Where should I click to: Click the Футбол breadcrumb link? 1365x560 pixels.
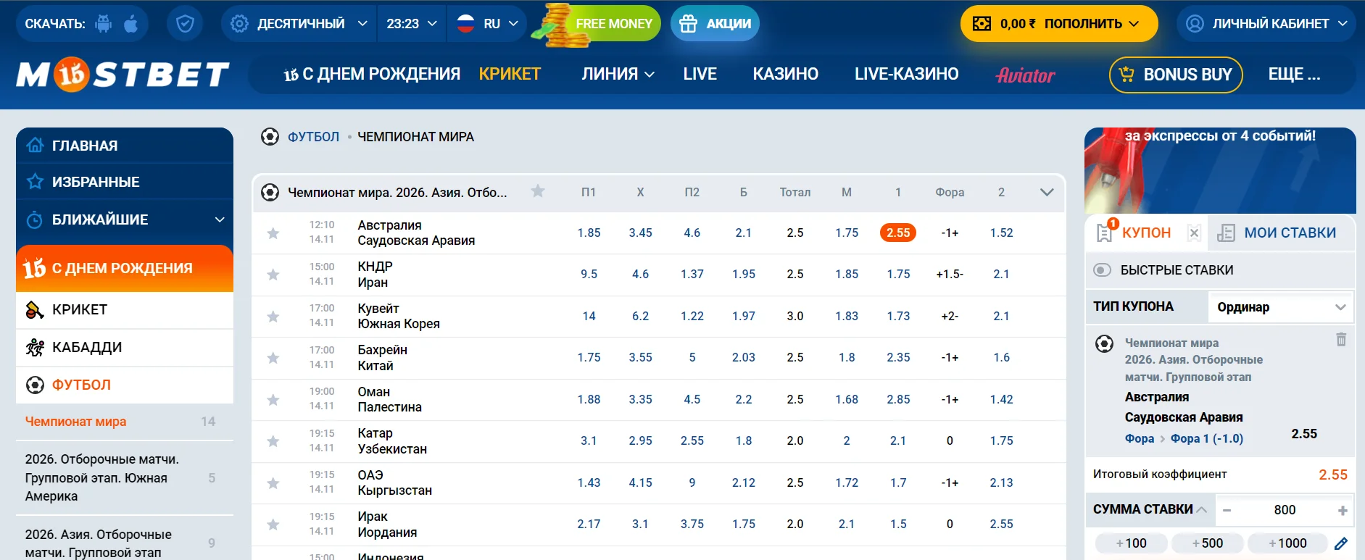click(313, 137)
